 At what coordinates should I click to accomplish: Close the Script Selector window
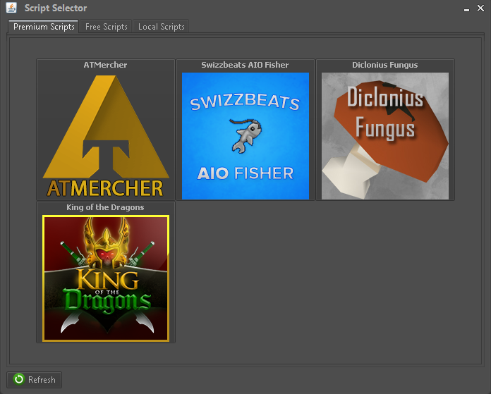480,8
